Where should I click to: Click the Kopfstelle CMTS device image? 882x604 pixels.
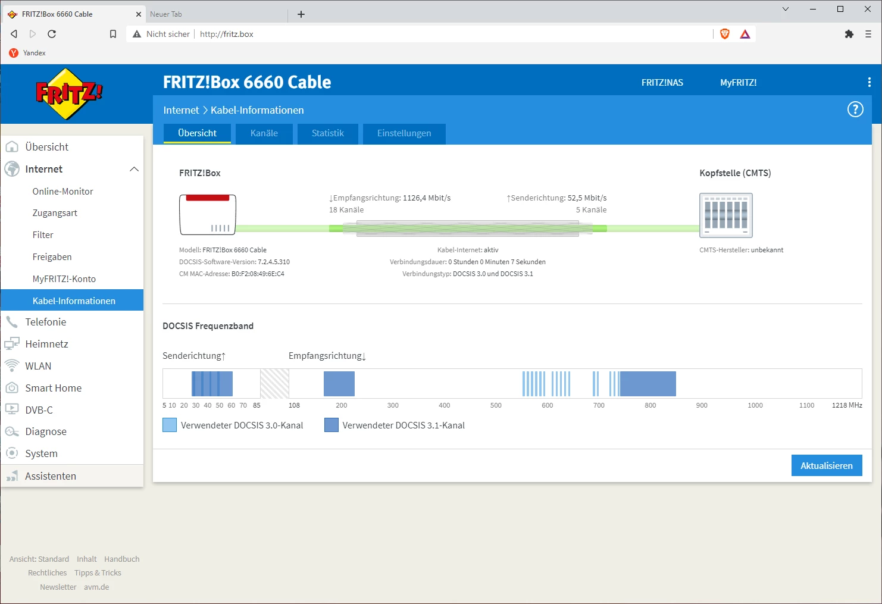[x=726, y=215]
